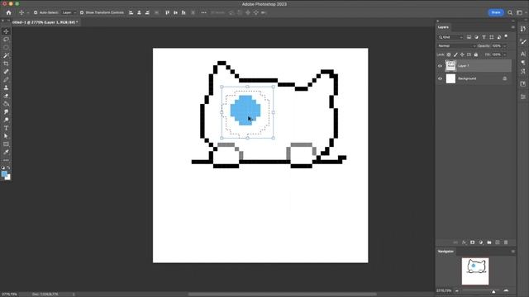The image size is (529, 297).
Task: Hide Layer 1 with its eye icon
Action: 440,66
